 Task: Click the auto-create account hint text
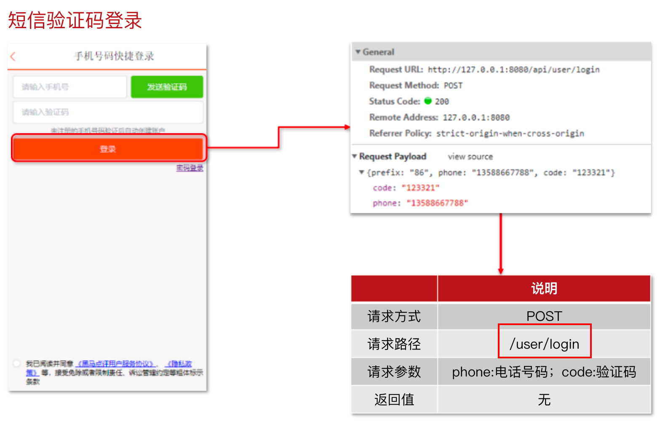point(108,131)
